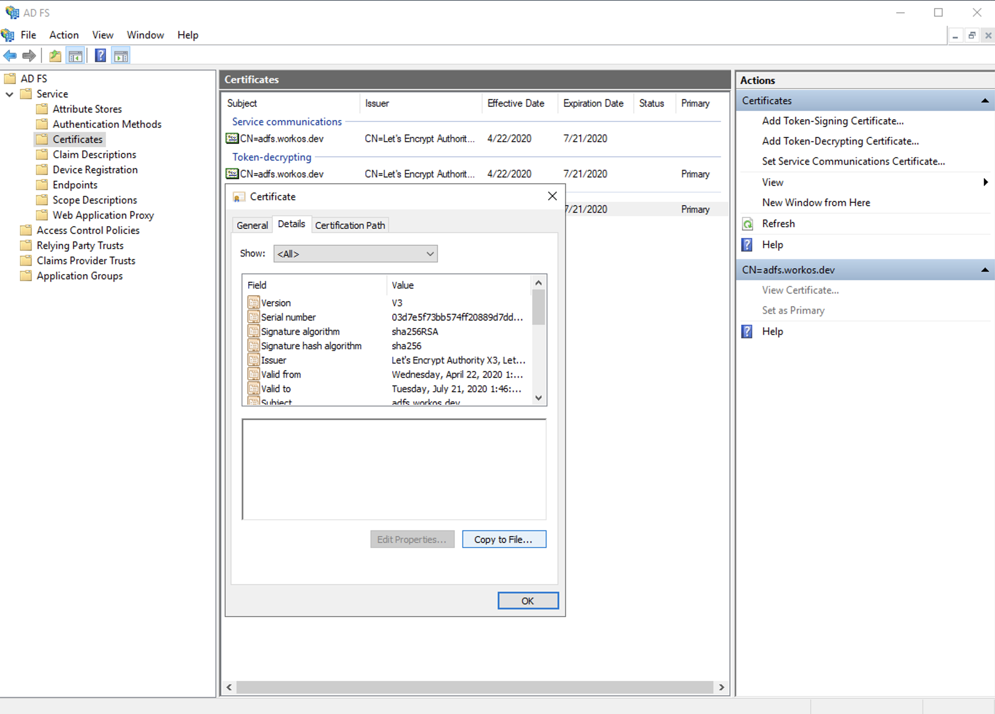This screenshot has height=714, width=995.
Task: Click the horizontal scrollbar right arrow
Action: (721, 687)
